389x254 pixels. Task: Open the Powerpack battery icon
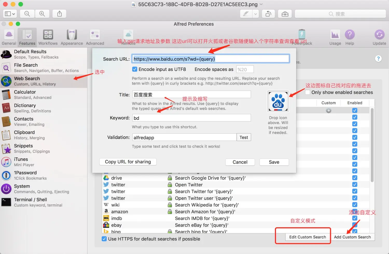click(302, 34)
